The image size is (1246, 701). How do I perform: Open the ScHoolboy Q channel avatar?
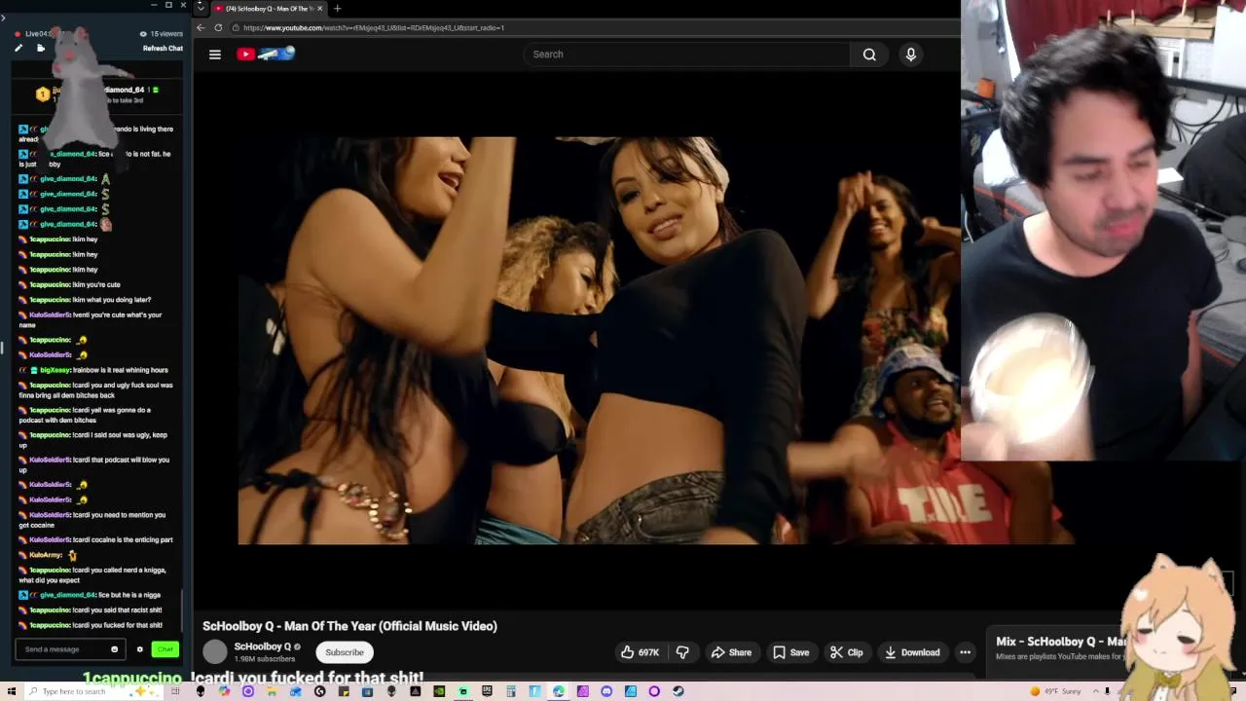pos(215,651)
